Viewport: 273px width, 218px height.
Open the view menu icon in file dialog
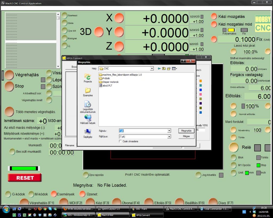coord(174,69)
